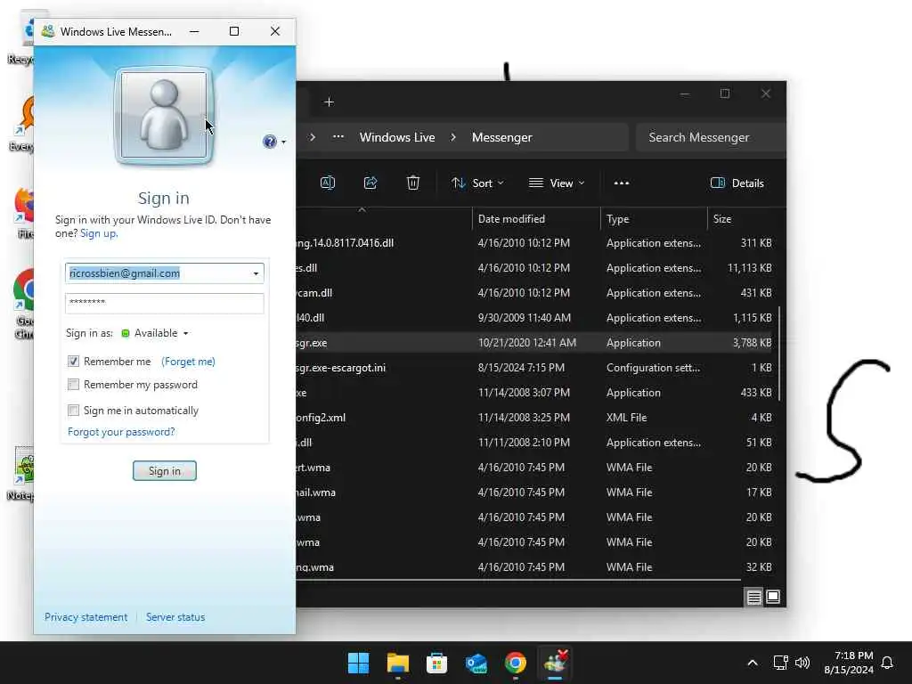
Task: Click the volume speaker tray icon
Action: [802, 663]
